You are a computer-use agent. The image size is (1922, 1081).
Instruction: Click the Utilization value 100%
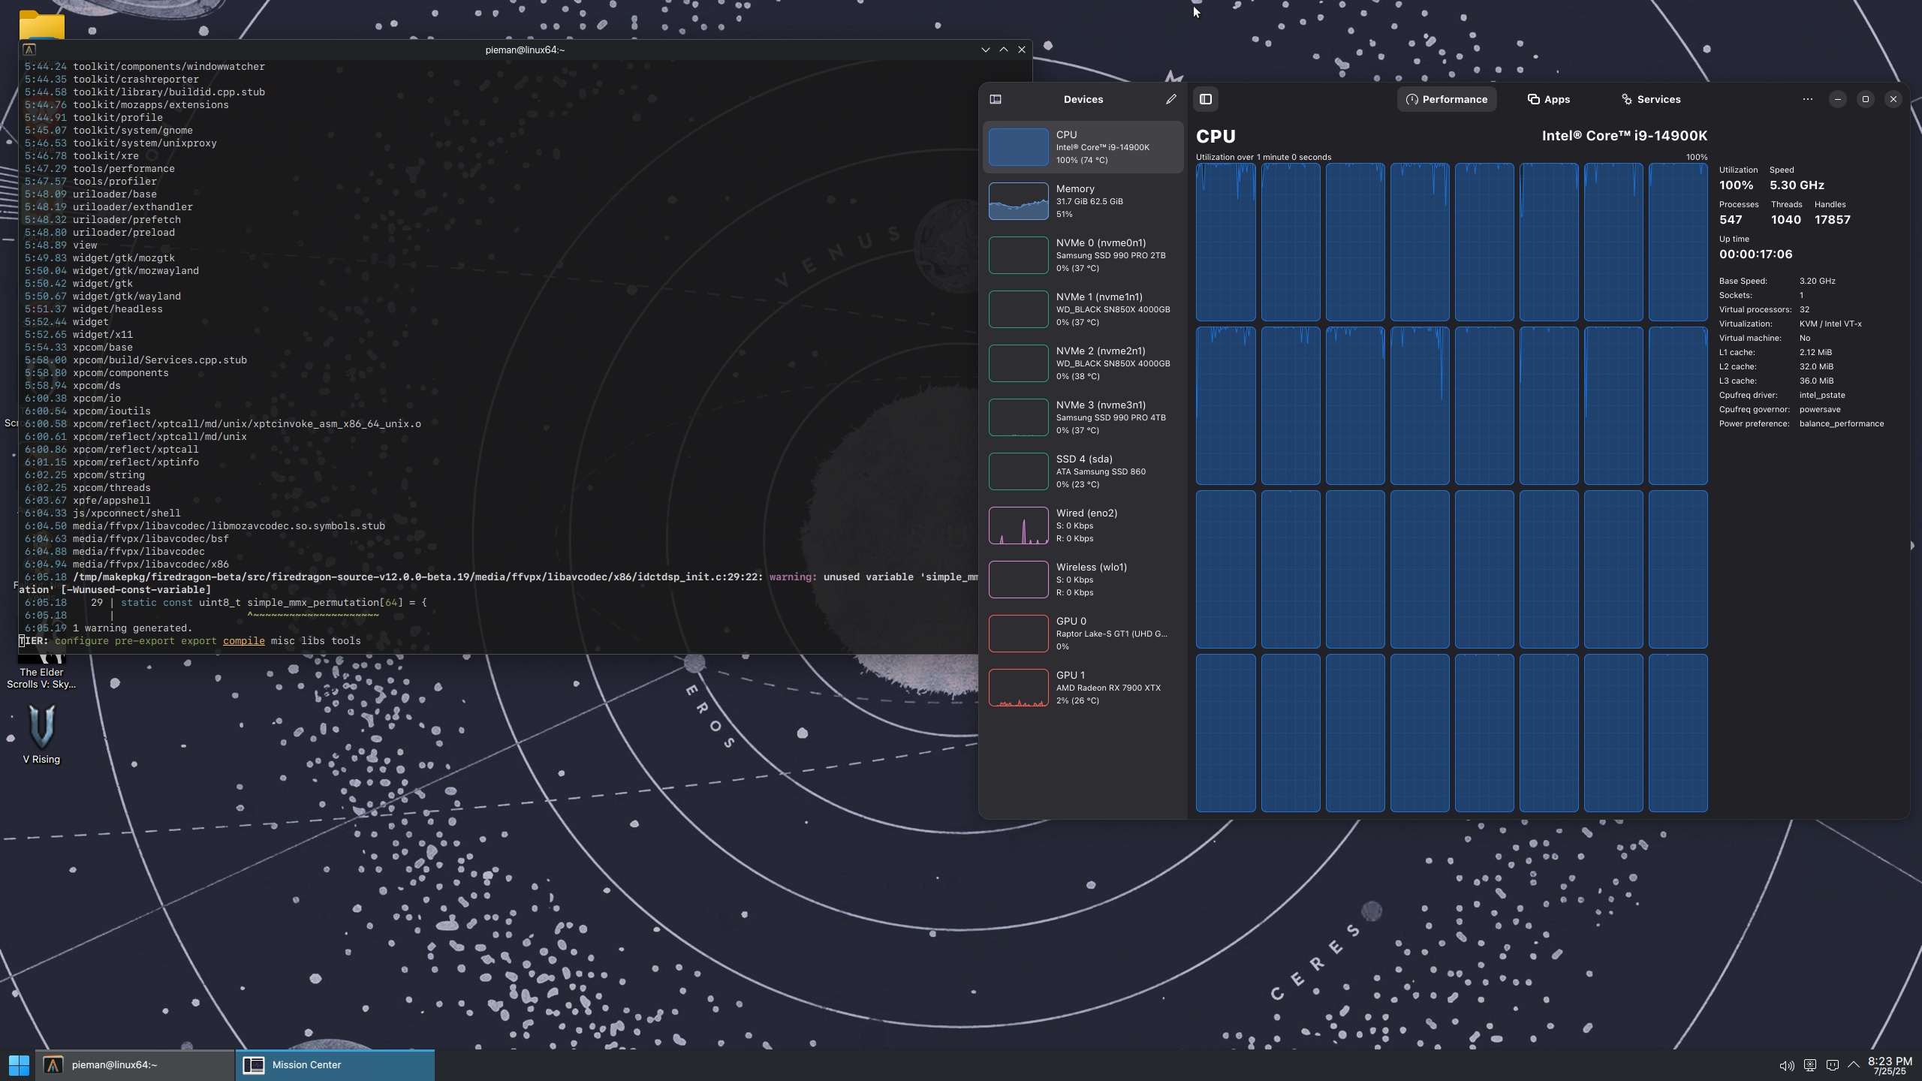[x=1736, y=185]
